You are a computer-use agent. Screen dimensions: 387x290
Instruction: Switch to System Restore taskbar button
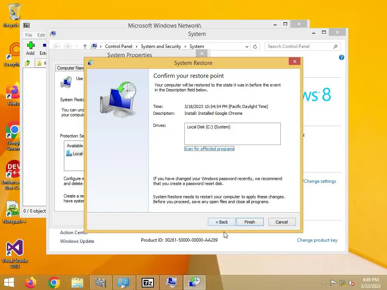click(x=195, y=282)
